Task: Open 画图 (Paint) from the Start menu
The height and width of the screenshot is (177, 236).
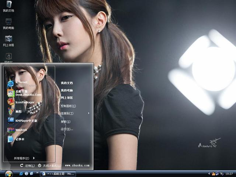Action: (x=14, y=111)
